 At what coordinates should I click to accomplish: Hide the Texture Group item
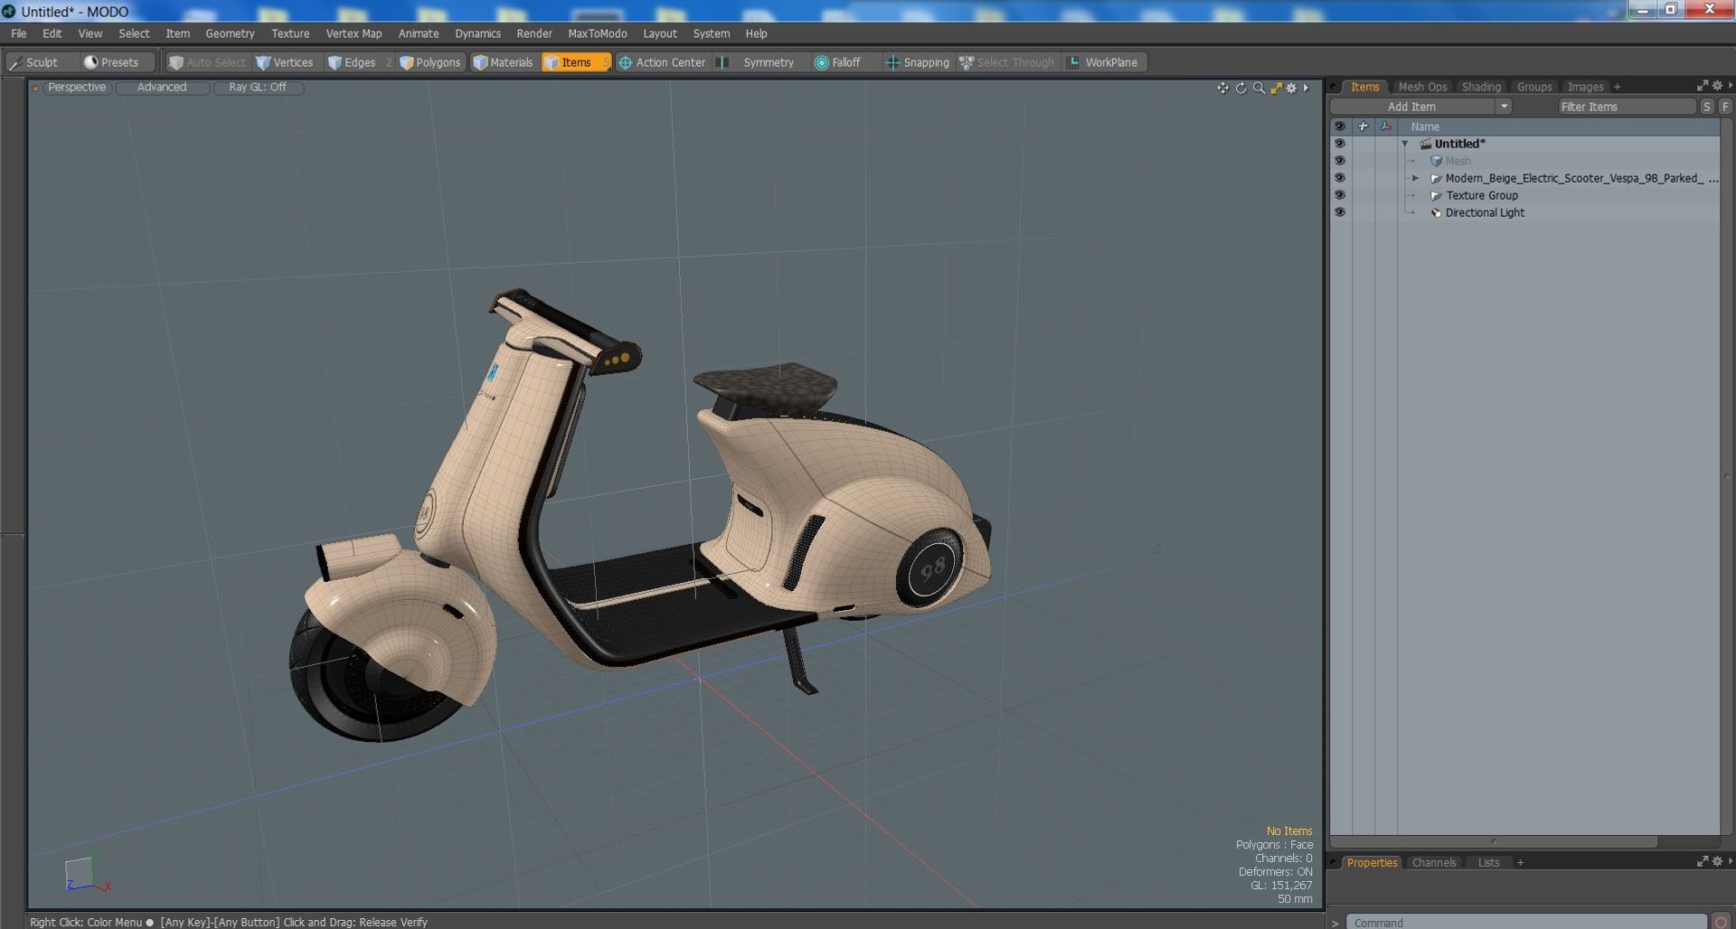tap(1340, 195)
